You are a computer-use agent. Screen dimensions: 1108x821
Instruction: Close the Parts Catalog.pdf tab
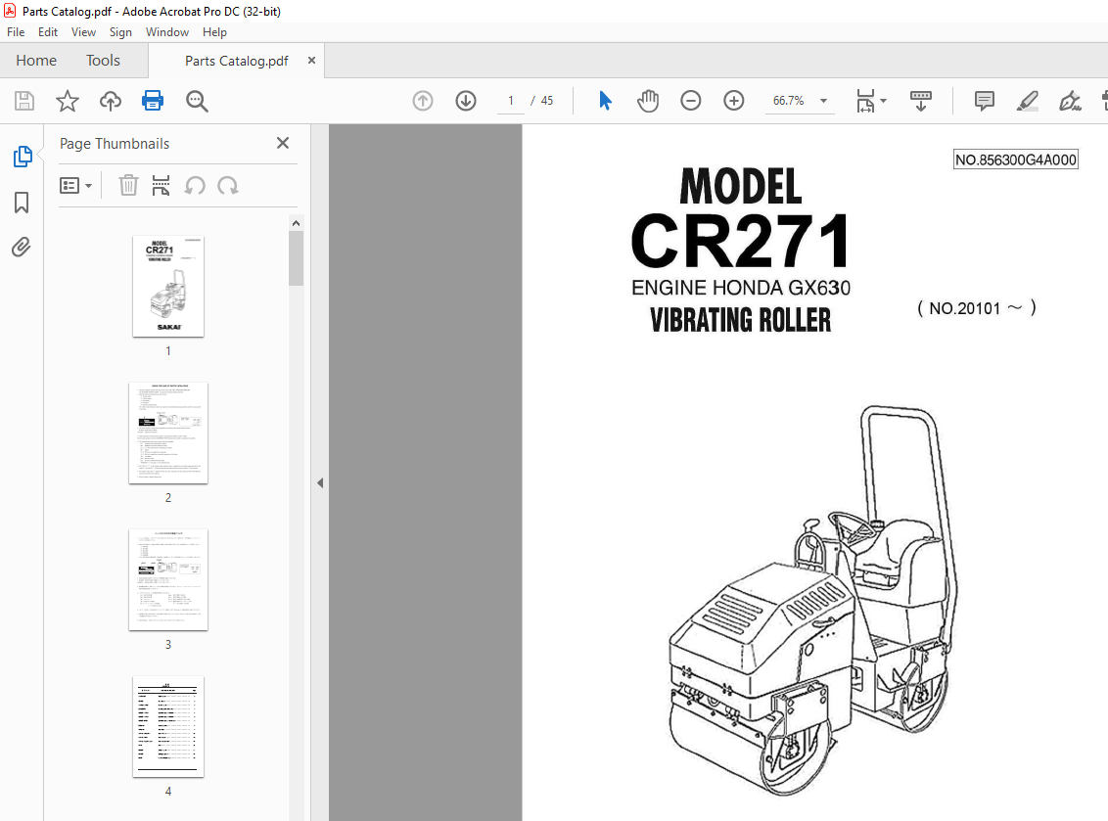coord(311,61)
